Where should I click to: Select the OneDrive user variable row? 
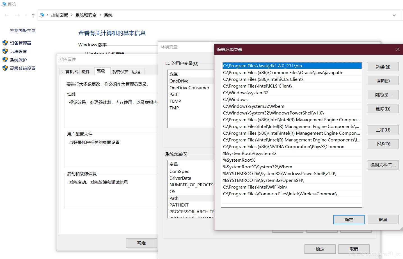point(191,81)
